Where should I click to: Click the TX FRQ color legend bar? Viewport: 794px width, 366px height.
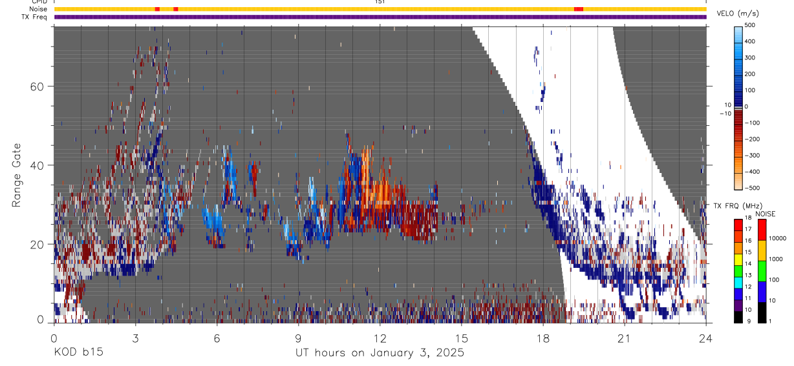pos(738,270)
